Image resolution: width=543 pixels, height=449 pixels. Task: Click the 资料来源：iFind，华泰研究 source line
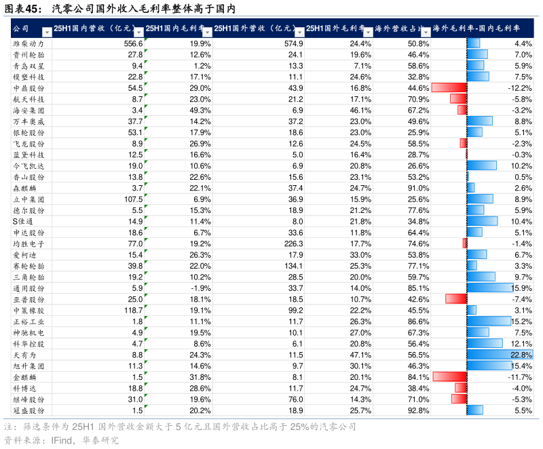tap(61, 441)
